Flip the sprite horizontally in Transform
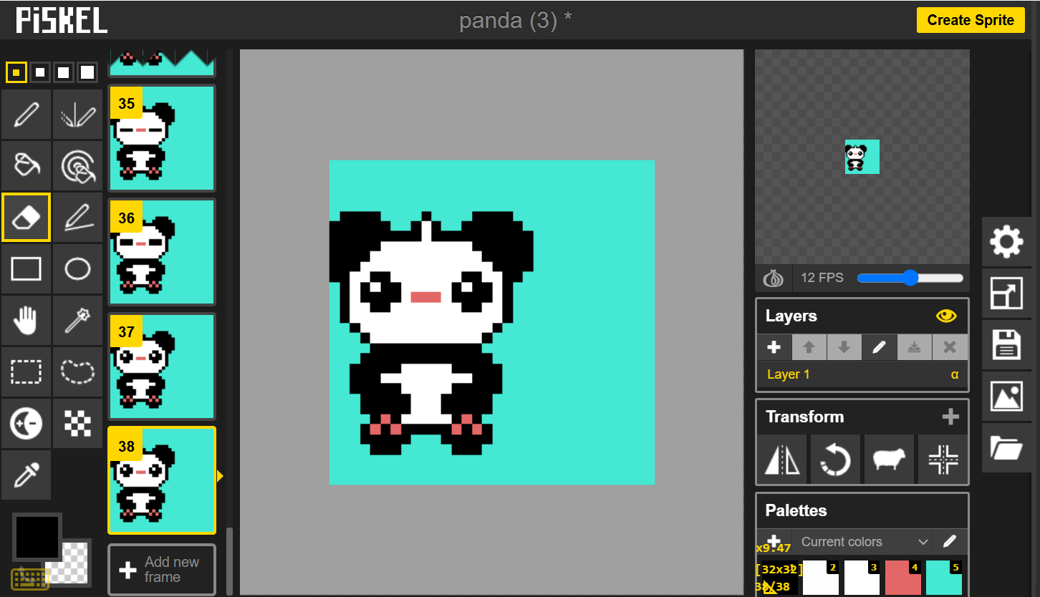 coord(781,460)
